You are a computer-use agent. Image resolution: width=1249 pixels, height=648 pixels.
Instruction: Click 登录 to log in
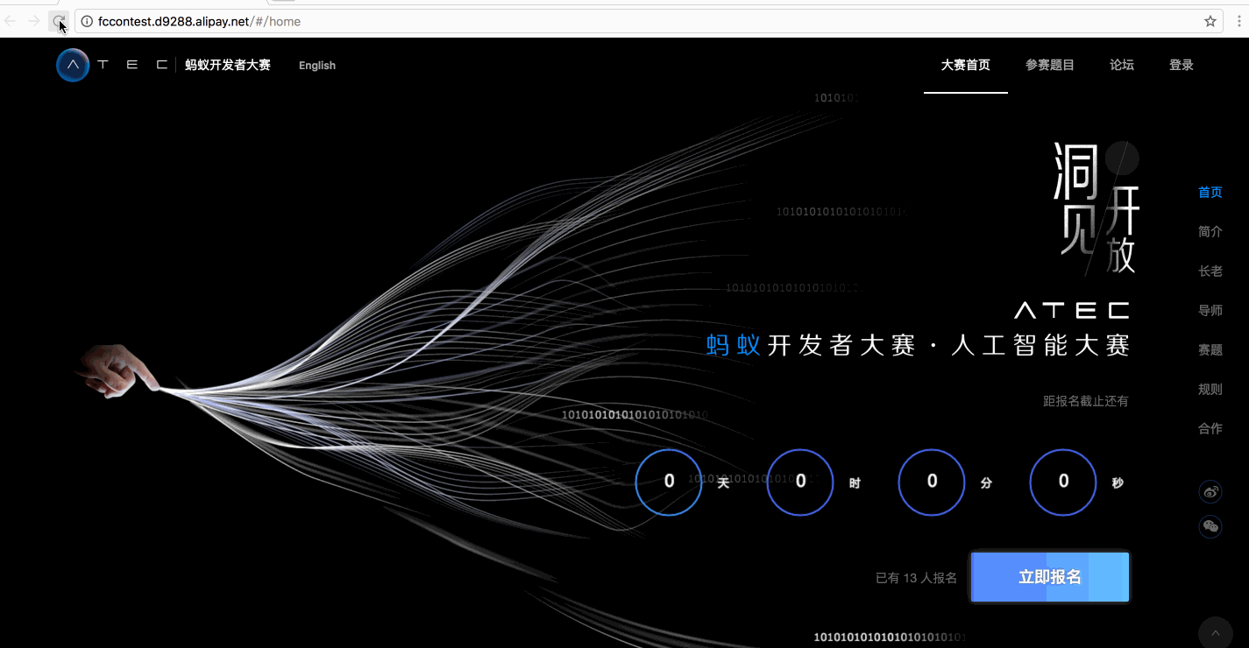[x=1182, y=65]
